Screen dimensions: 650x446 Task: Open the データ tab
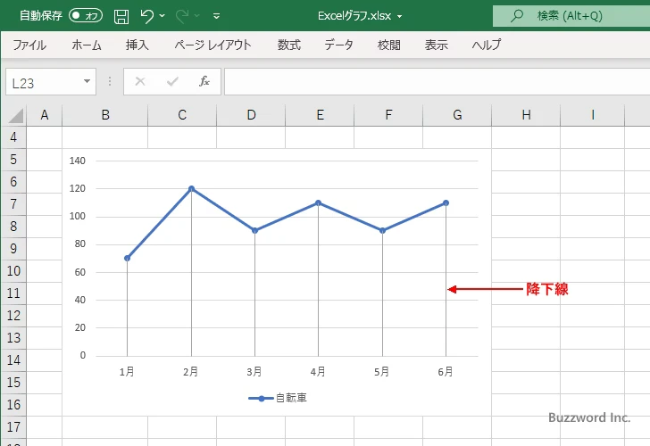(338, 45)
